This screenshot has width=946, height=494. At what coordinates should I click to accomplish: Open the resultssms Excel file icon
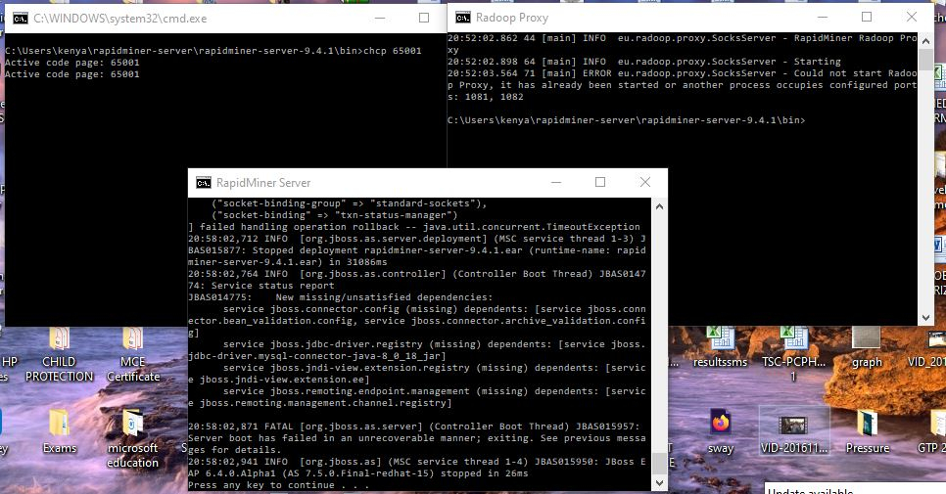pos(721,347)
